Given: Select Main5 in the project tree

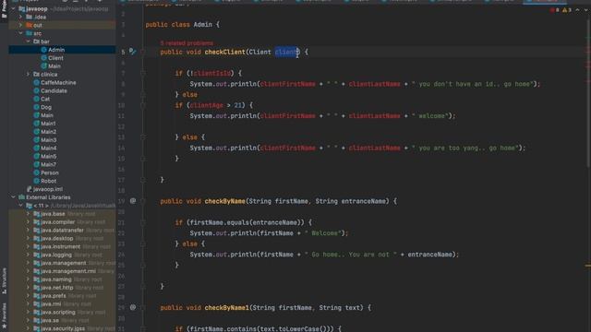Looking at the screenshot, I should coord(48,156).
